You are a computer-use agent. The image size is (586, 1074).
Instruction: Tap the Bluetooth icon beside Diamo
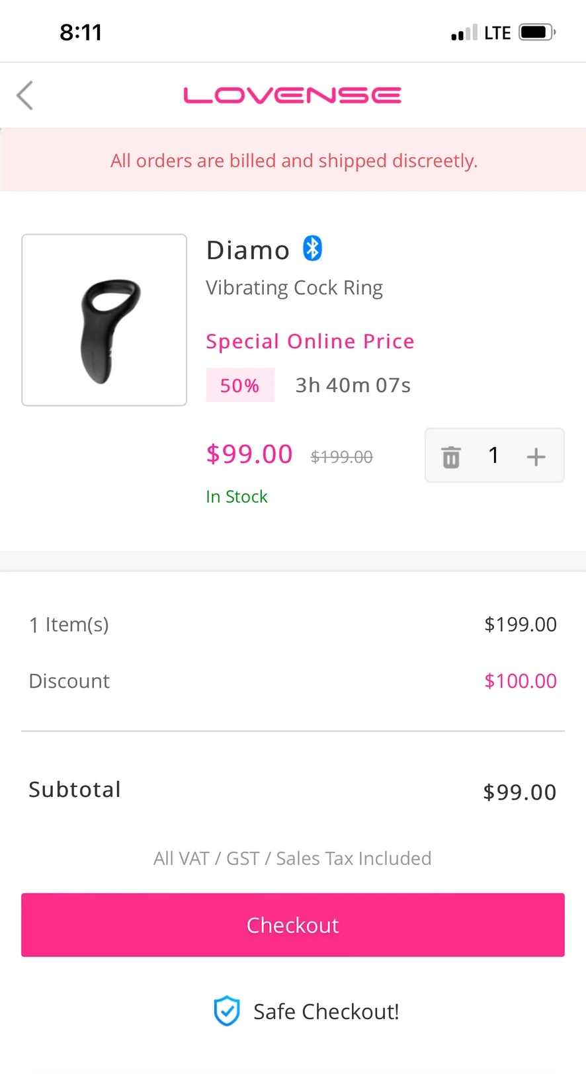point(312,249)
